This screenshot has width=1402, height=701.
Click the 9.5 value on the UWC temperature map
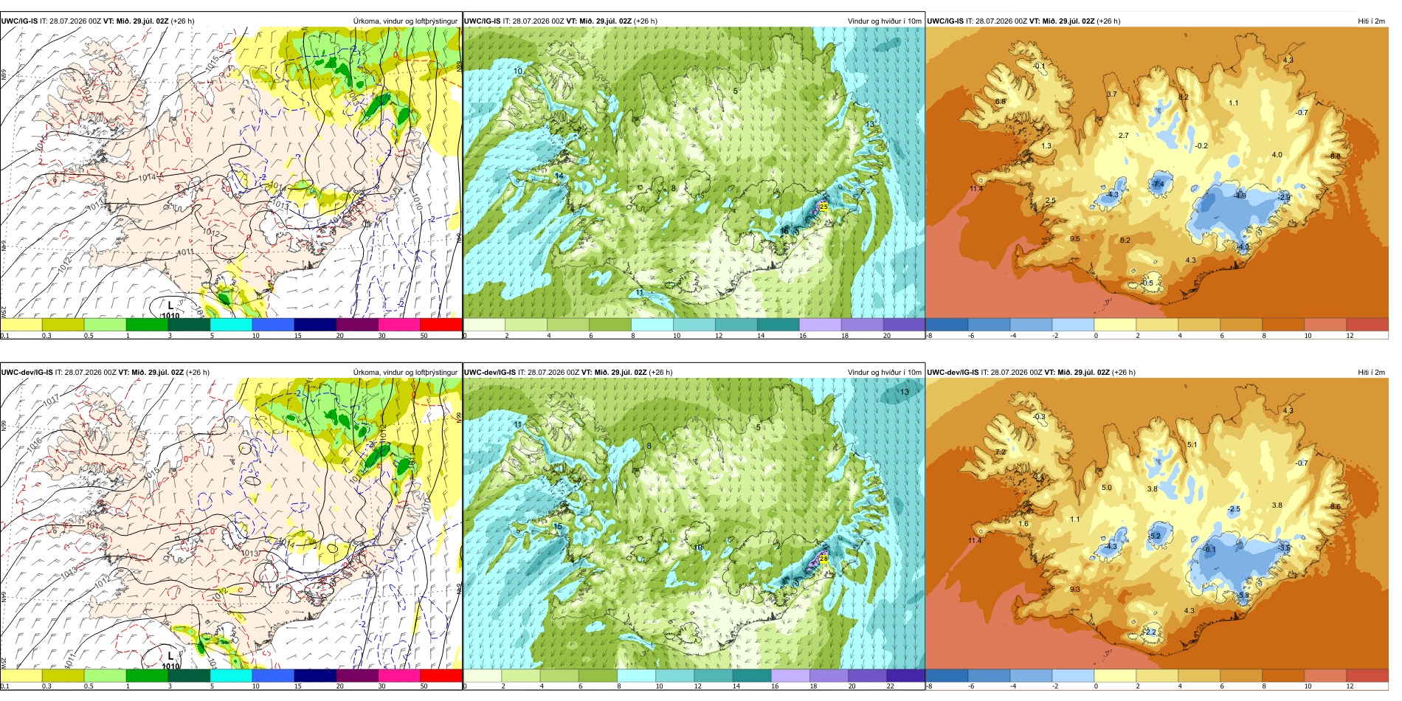coord(1075,238)
